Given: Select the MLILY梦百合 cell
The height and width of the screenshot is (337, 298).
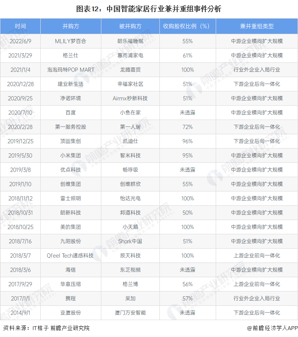Looking at the screenshot, I should tap(71, 41).
